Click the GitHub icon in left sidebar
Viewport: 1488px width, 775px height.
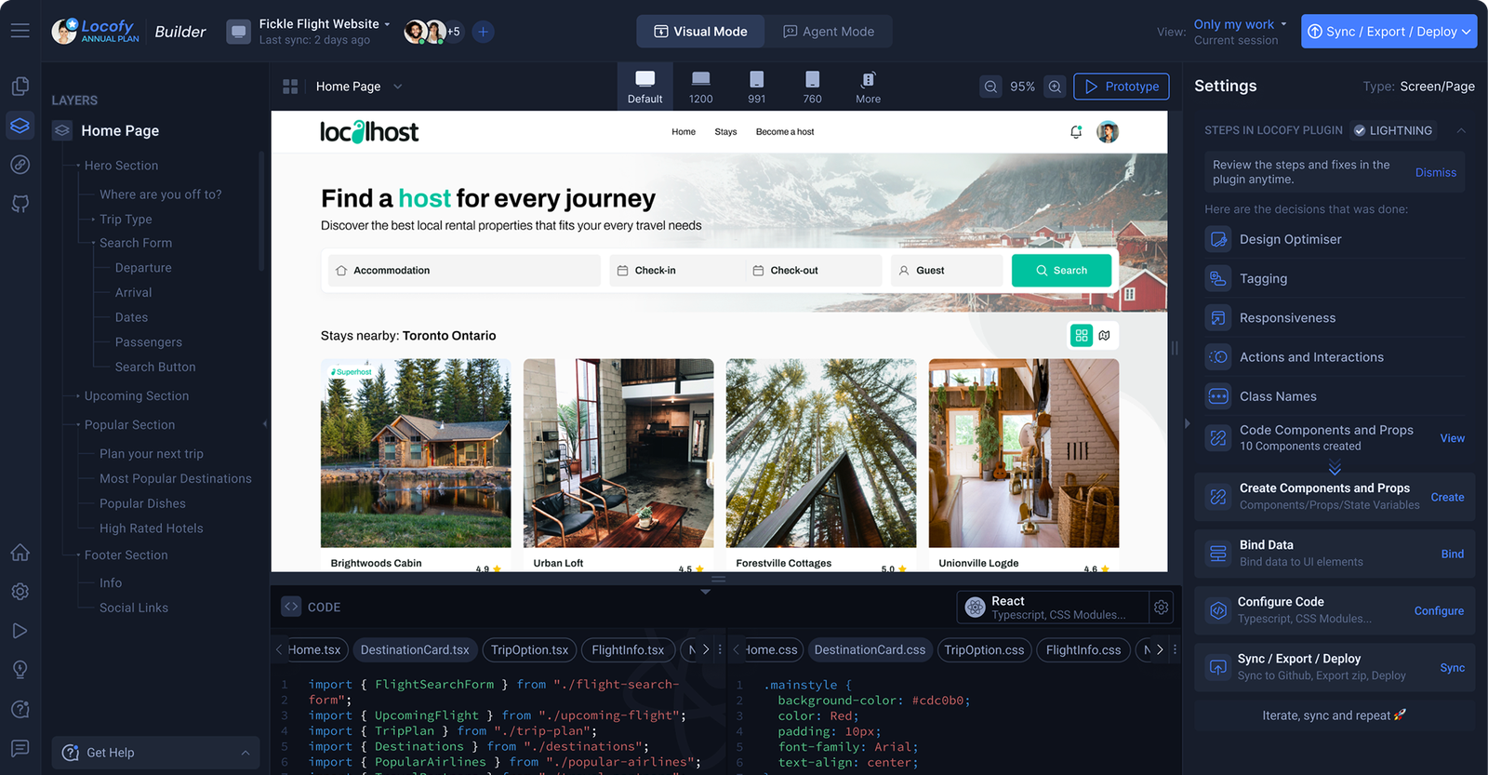20,204
